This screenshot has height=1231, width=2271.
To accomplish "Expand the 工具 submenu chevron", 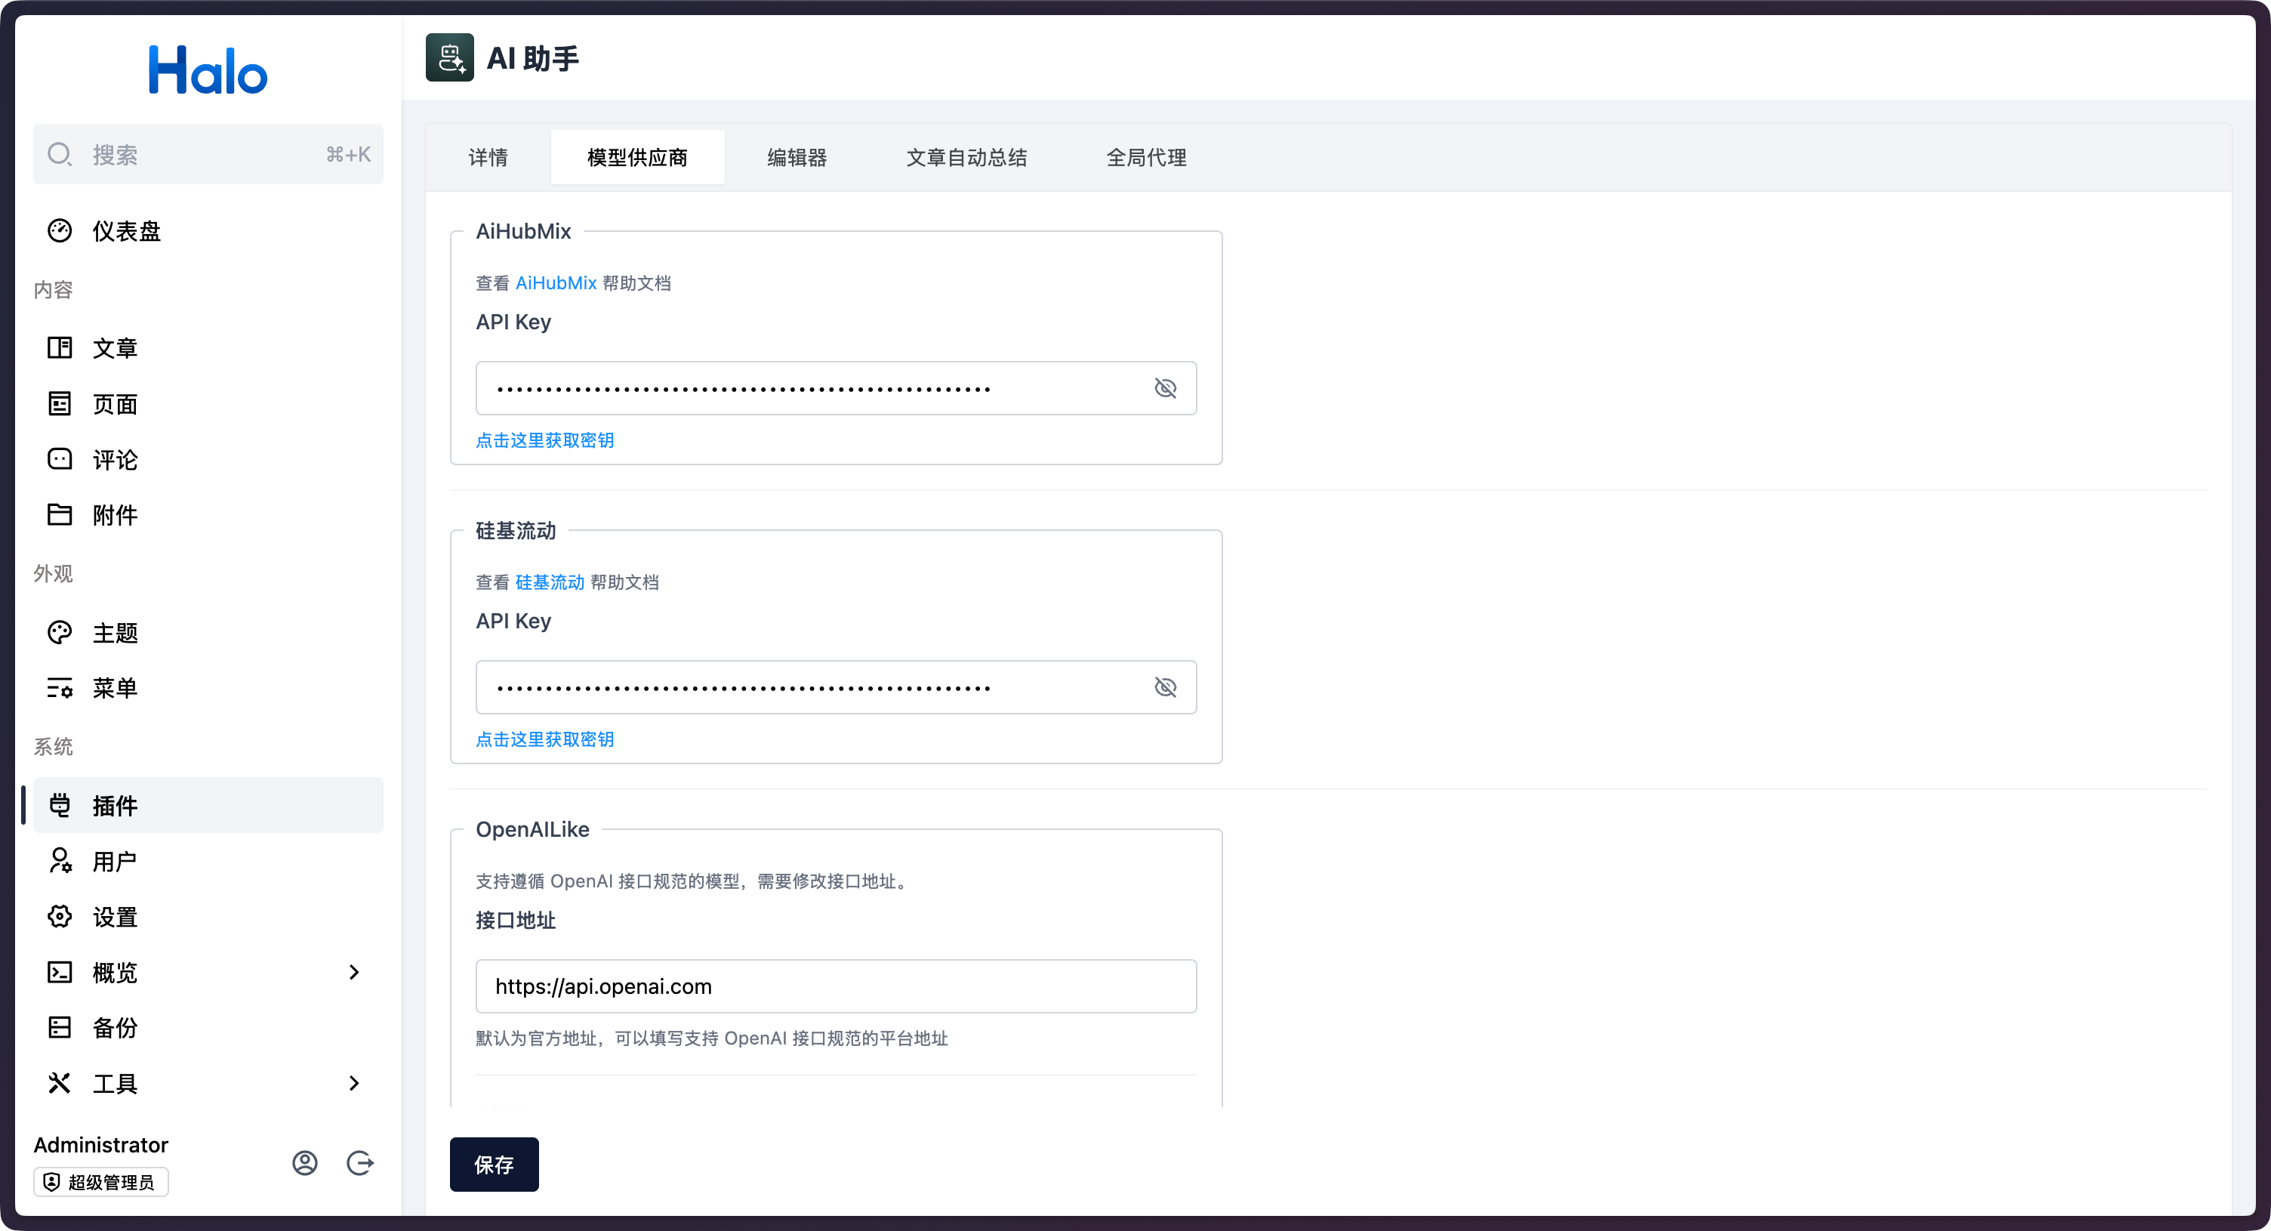I will [x=354, y=1083].
